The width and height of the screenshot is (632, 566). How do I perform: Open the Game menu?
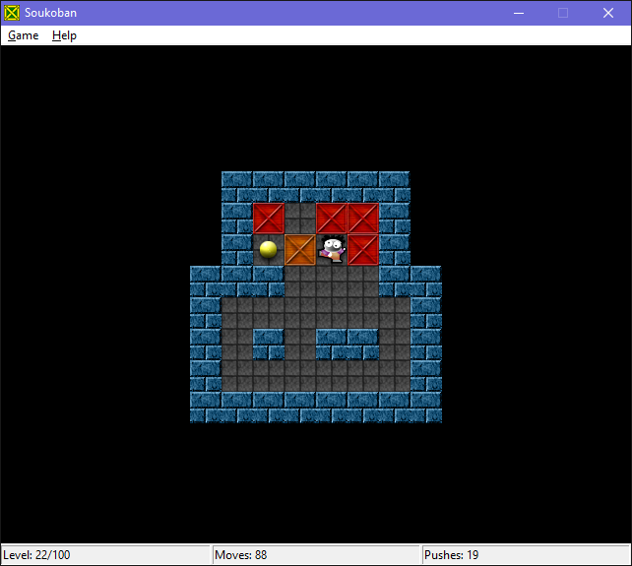[x=23, y=35]
